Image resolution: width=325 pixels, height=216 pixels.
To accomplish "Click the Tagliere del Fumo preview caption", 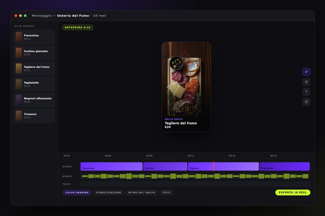I will pyautogui.click(x=181, y=123).
